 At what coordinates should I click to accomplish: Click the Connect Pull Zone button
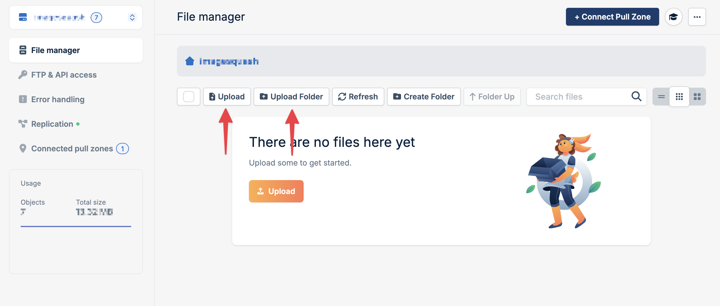[x=612, y=17]
